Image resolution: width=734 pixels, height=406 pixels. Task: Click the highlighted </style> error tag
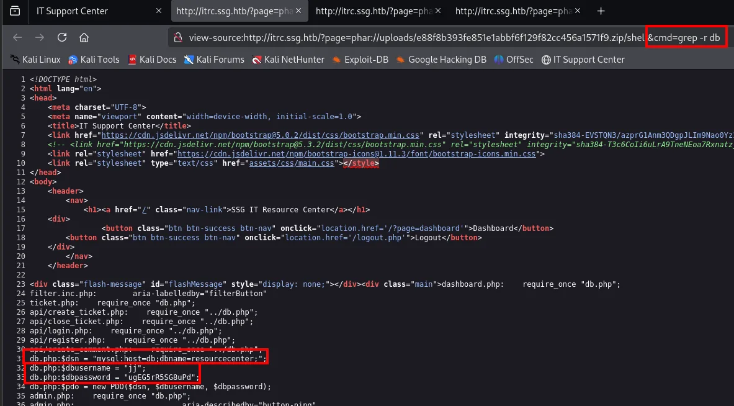pyautogui.click(x=361, y=163)
